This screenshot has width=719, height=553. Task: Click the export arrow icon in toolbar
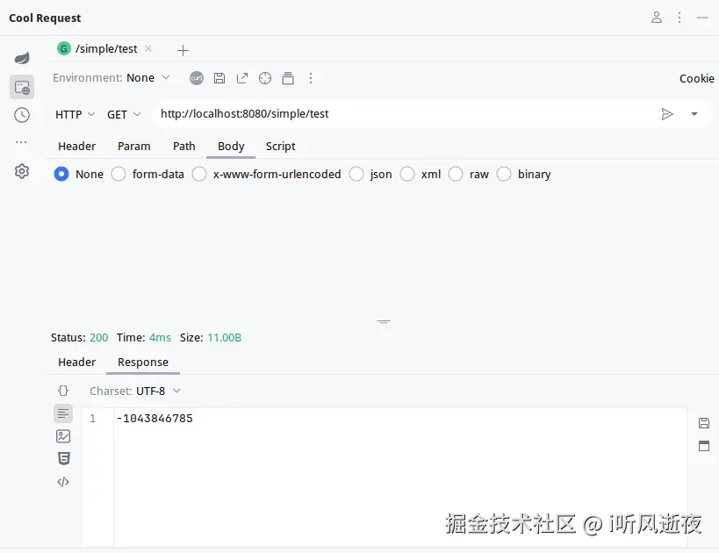[242, 78]
